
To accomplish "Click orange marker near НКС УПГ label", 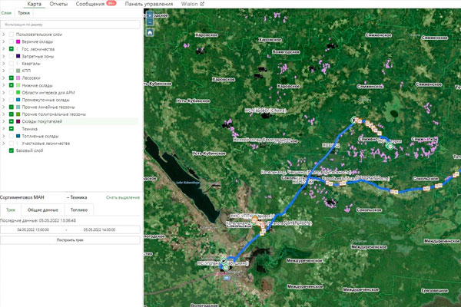I will pos(254,219).
